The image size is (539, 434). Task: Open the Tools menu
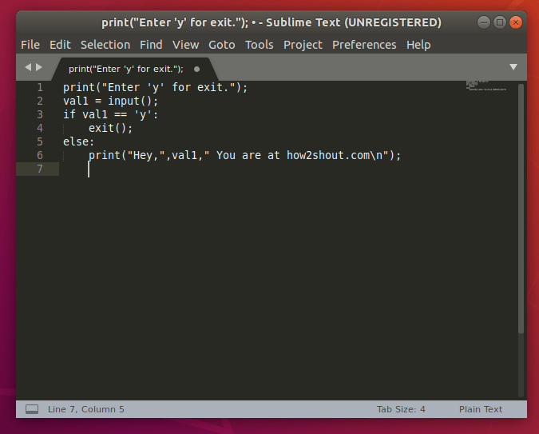click(x=260, y=45)
